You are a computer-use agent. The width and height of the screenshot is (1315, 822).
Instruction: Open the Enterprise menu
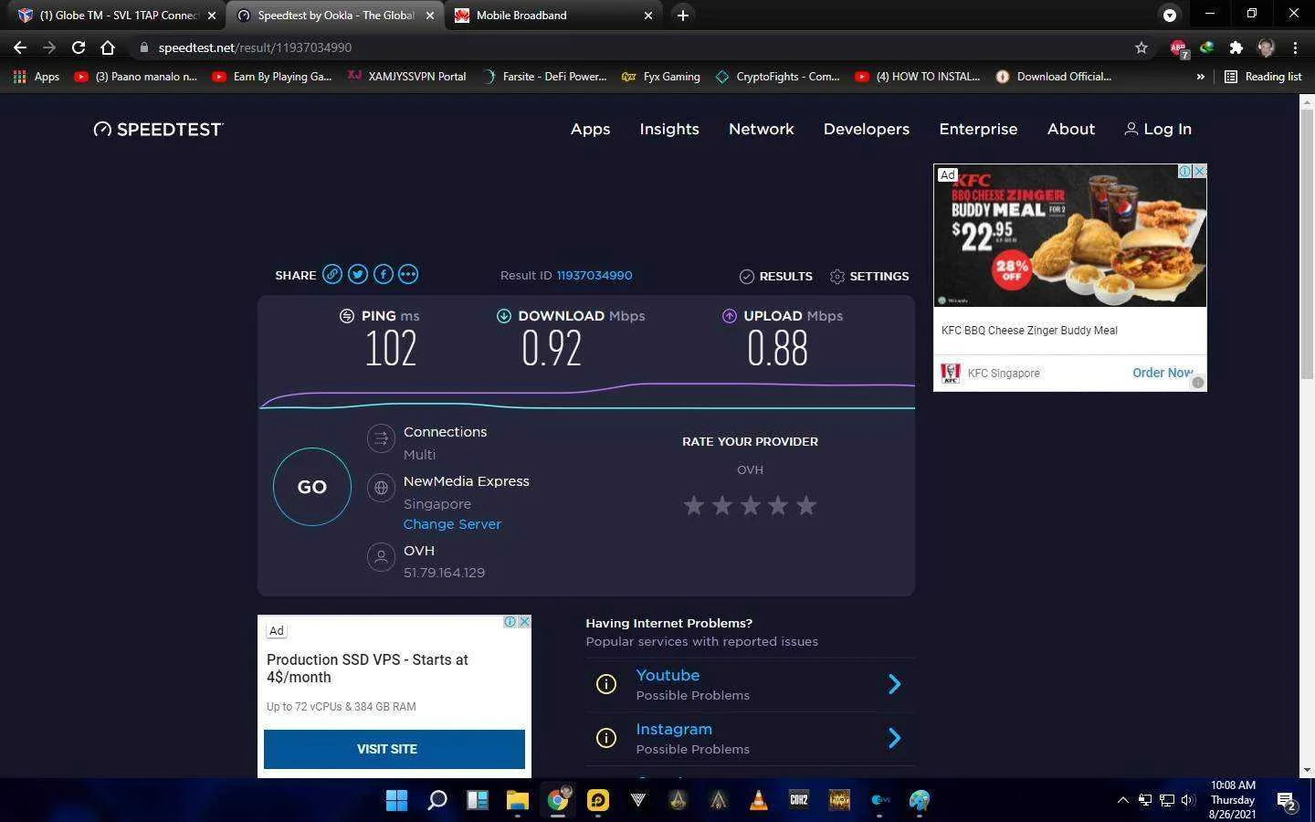(978, 129)
